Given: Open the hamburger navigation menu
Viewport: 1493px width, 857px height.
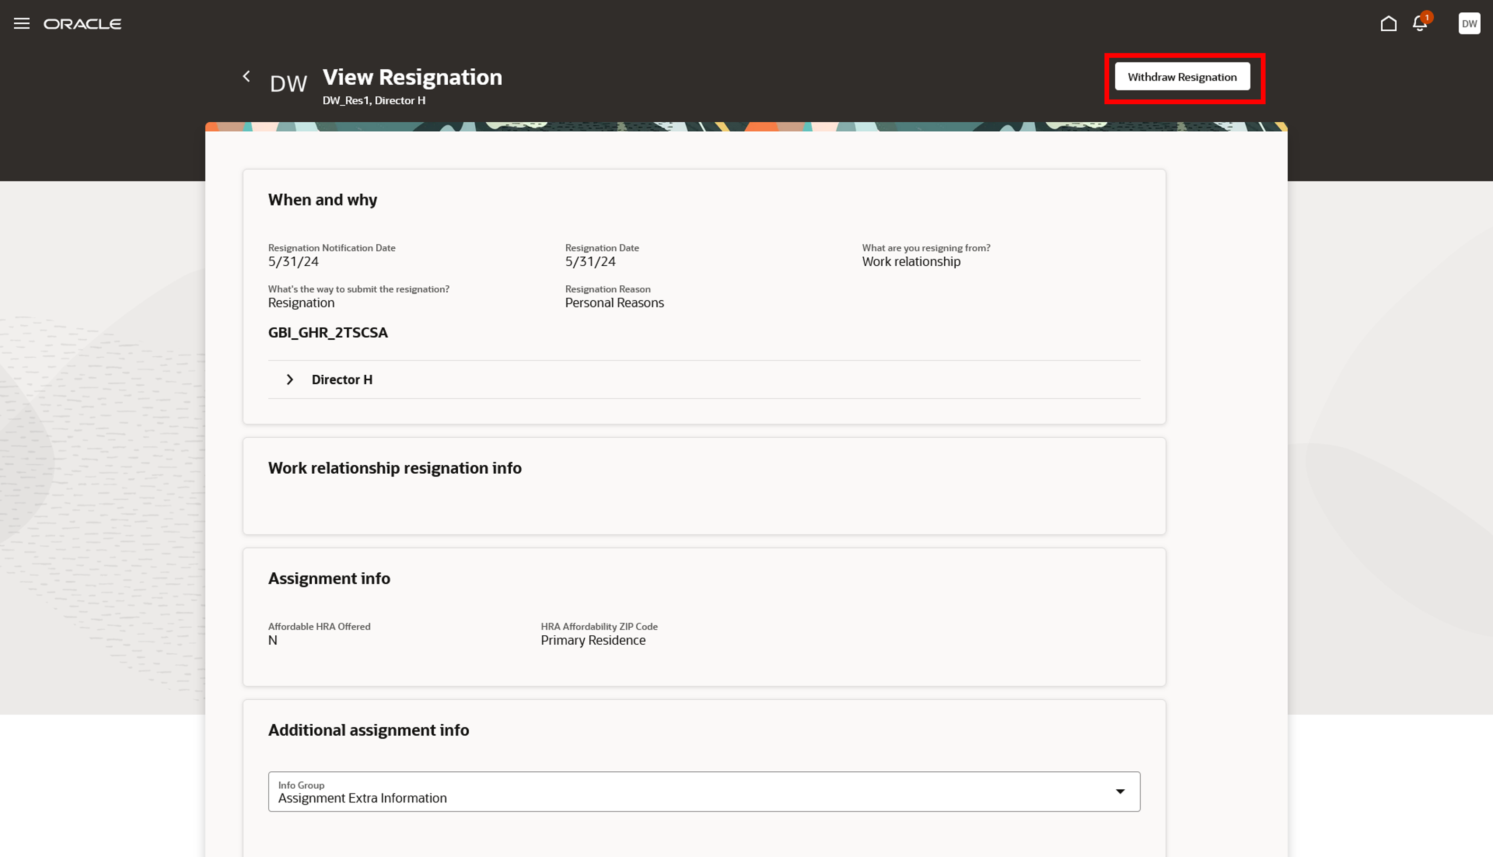Looking at the screenshot, I should coord(22,24).
